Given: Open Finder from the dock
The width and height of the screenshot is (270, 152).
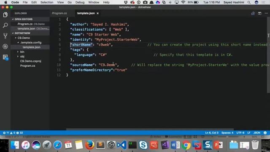Looking at the screenshot, I should point(15,145).
